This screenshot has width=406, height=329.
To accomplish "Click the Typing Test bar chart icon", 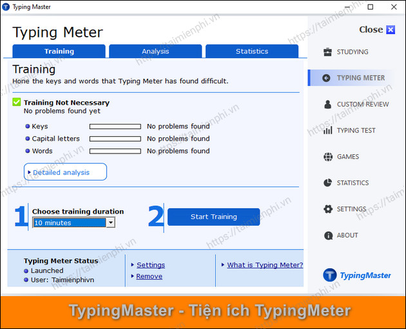I will click(327, 130).
